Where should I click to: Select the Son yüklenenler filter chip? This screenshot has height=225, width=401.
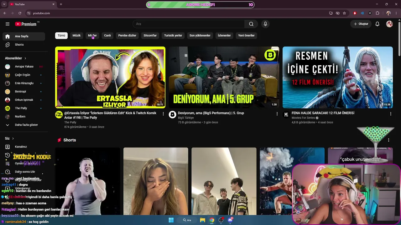(200, 36)
